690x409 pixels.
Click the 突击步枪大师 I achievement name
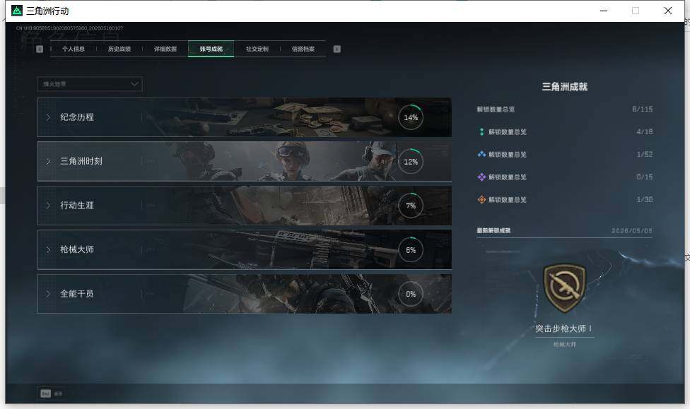pyautogui.click(x=563, y=328)
